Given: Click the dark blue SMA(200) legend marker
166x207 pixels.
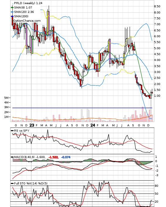Looking at the screenshot, I should pos(12,16).
